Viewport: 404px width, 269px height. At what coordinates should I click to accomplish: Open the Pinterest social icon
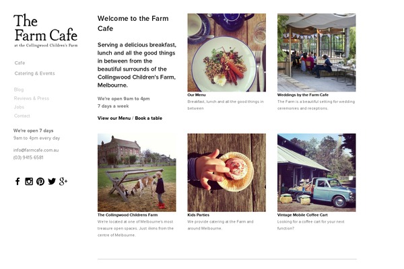pos(40,182)
